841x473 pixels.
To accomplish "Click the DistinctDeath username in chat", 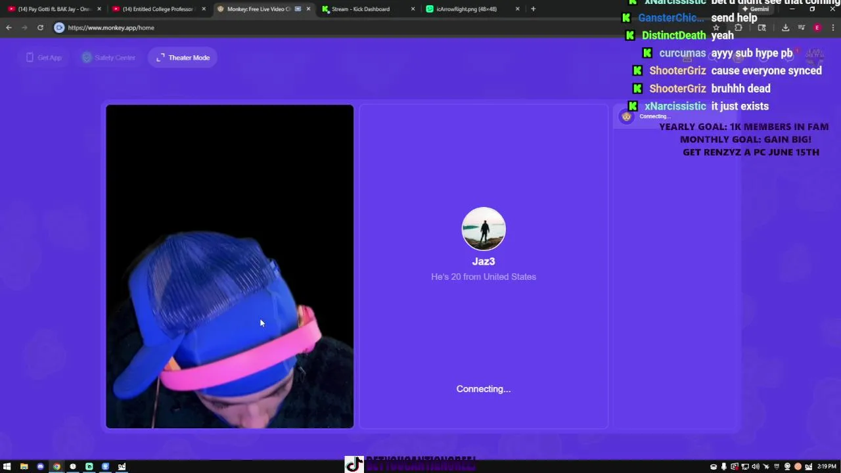I will 673,35.
